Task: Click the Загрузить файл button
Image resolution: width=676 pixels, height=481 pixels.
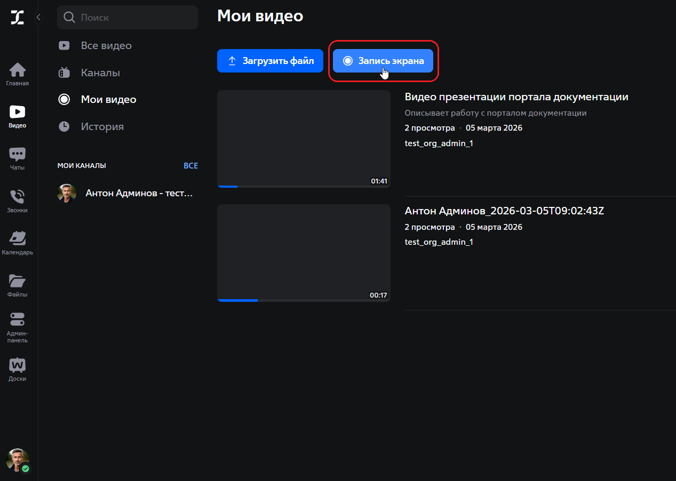Action: point(270,61)
